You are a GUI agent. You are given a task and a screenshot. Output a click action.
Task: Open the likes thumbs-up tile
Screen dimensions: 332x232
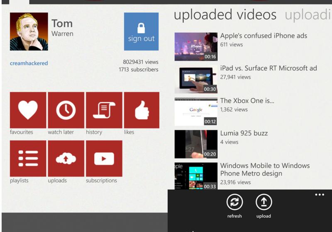(x=142, y=110)
